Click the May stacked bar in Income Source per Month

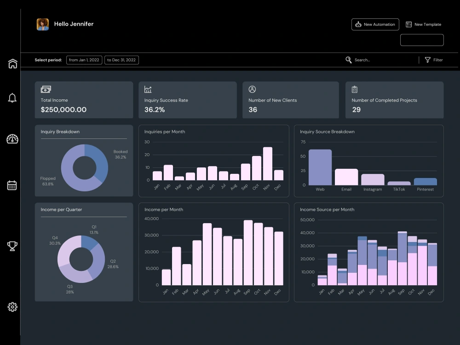click(362, 261)
